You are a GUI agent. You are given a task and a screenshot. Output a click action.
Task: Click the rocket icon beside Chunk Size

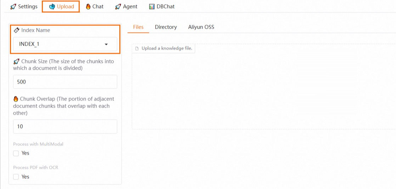16,61
